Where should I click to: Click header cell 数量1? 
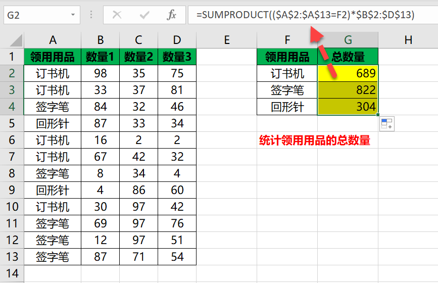coord(101,57)
